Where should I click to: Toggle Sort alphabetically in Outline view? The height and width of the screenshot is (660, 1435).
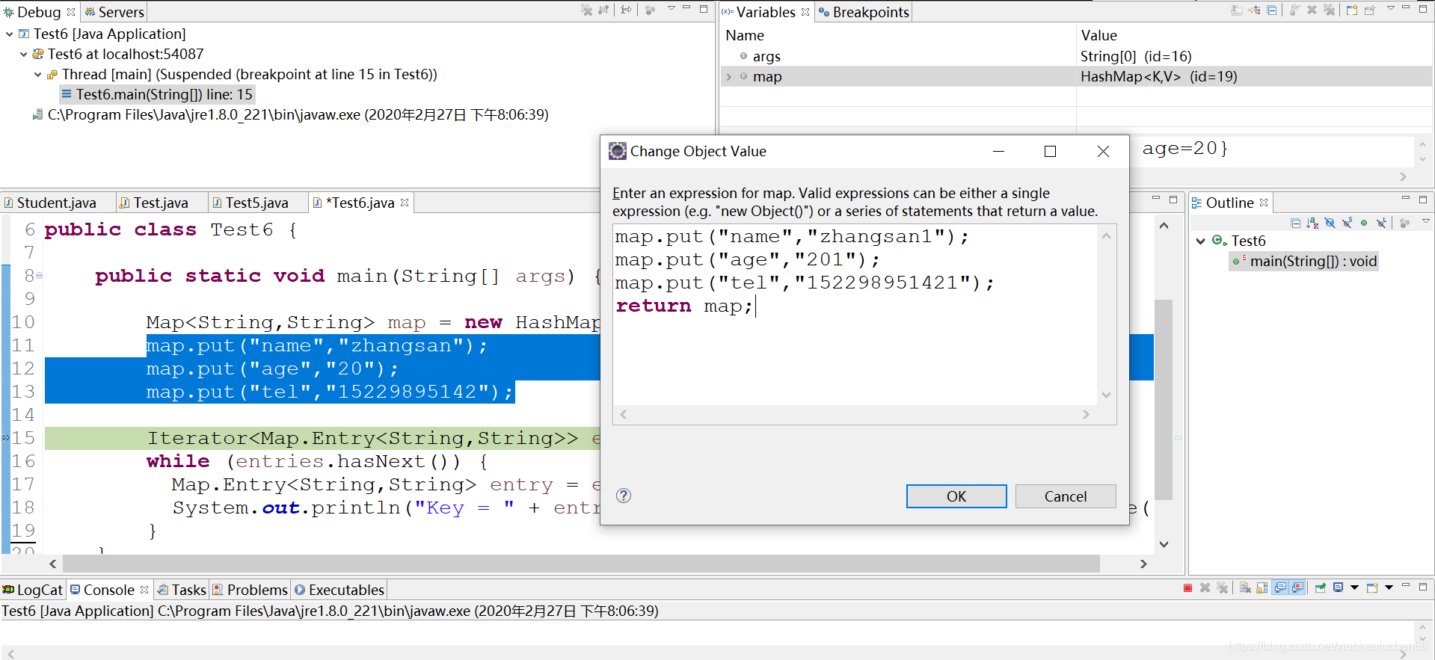pyautogui.click(x=1312, y=223)
